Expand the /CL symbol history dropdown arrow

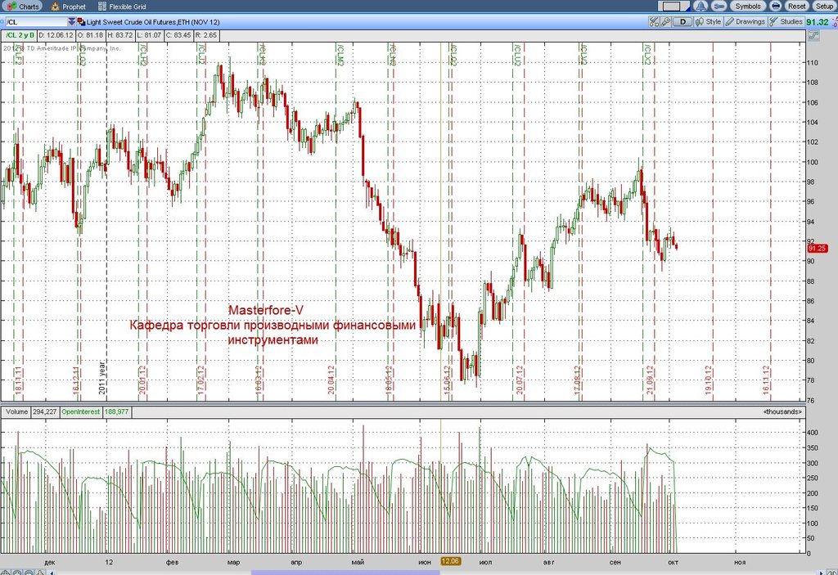click(x=72, y=22)
